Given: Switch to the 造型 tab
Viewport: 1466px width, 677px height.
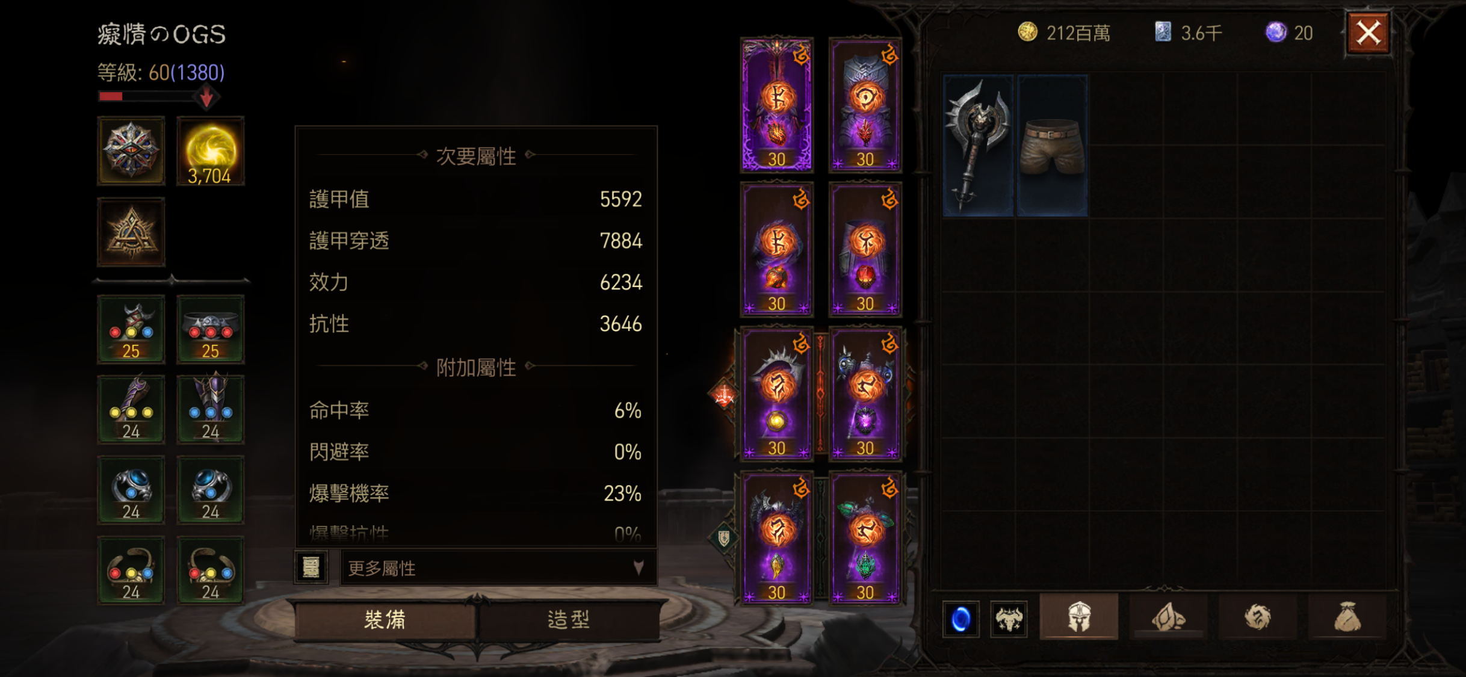Looking at the screenshot, I should tap(568, 620).
